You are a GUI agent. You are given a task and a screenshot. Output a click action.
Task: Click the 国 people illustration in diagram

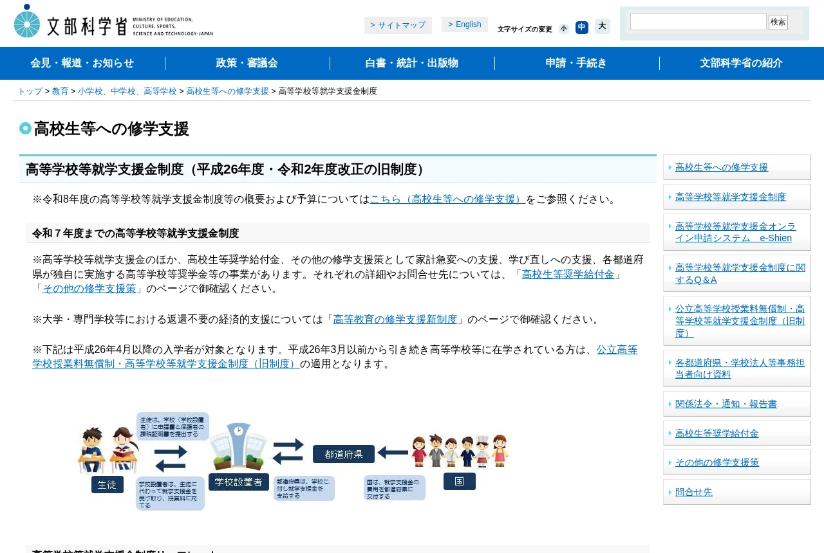pos(460,450)
